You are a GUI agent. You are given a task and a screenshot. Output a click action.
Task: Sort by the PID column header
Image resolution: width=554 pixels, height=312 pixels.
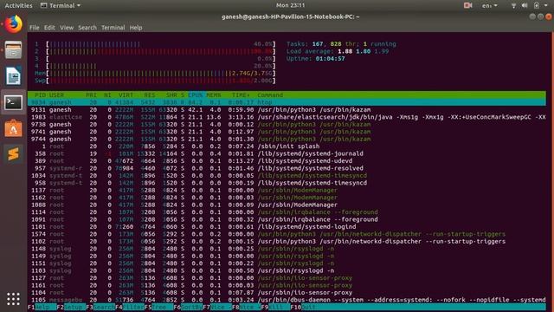(41, 95)
